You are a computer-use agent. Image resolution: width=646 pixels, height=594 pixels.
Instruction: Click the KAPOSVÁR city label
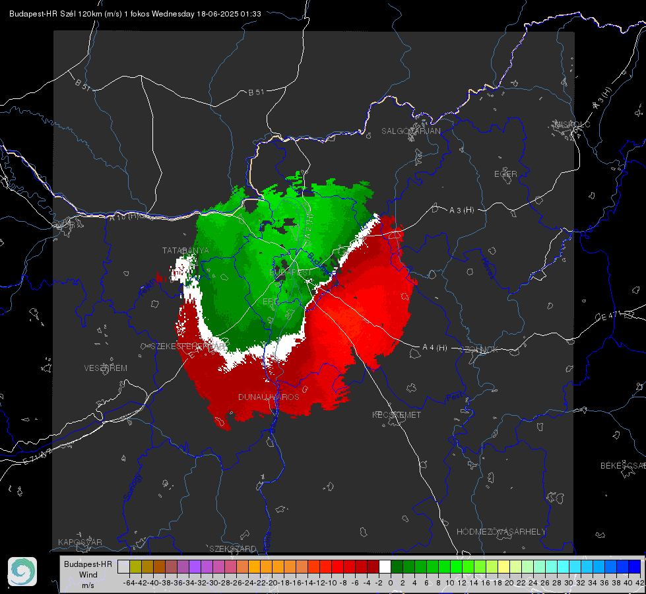[80, 542]
